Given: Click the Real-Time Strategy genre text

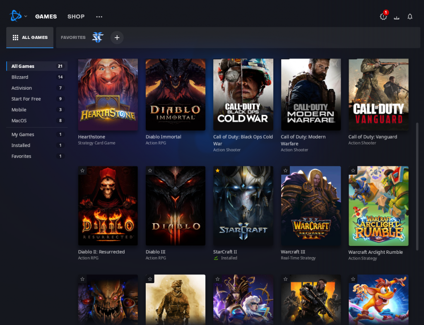Looking at the screenshot, I should point(298,258).
